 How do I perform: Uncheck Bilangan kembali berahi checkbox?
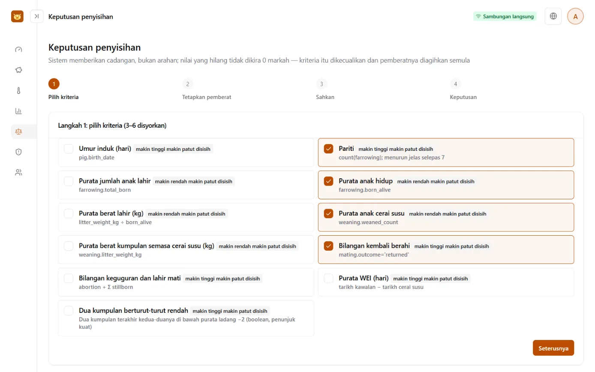[x=328, y=246]
